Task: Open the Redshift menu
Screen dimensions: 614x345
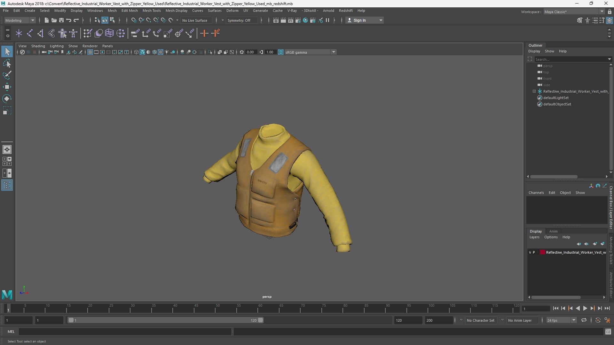Action: point(346,11)
